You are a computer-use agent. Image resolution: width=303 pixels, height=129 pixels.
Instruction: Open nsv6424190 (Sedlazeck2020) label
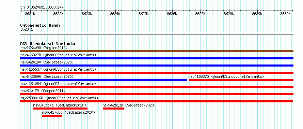tap(47, 62)
